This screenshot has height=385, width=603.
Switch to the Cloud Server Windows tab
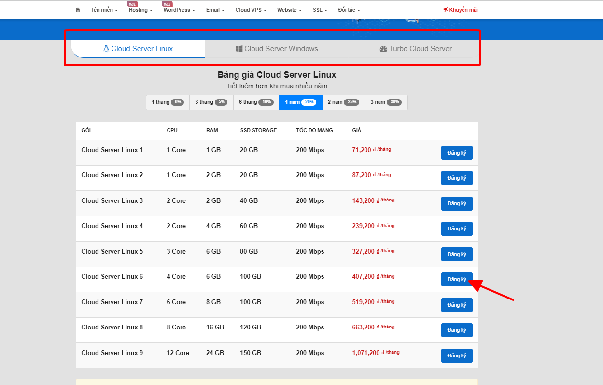click(x=277, y=49)
